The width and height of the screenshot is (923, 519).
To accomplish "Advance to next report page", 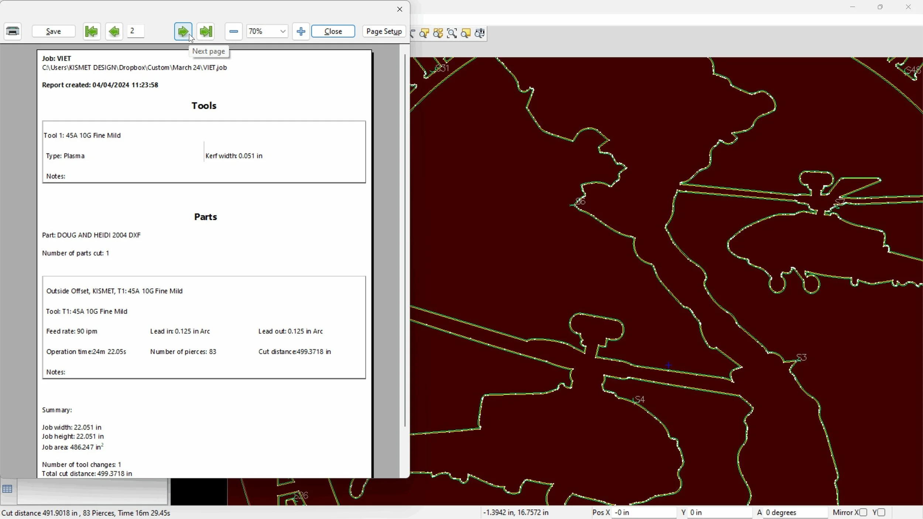I will tap(183, 31).
